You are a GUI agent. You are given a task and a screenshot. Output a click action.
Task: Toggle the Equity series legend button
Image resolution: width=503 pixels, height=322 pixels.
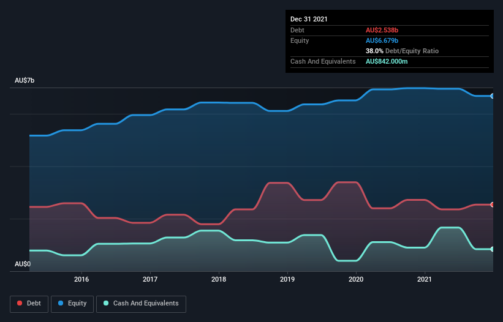pos(72,304)
